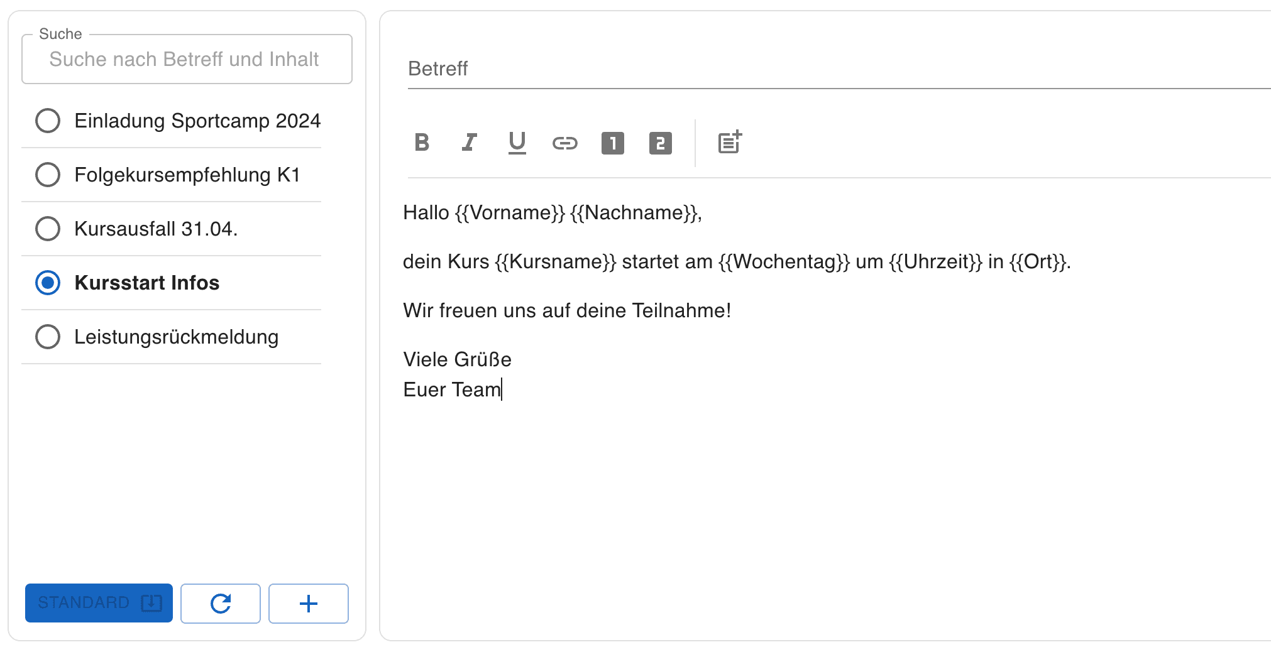
Task: Apply heading level 1 format
Action: click(x=613, y=143)
